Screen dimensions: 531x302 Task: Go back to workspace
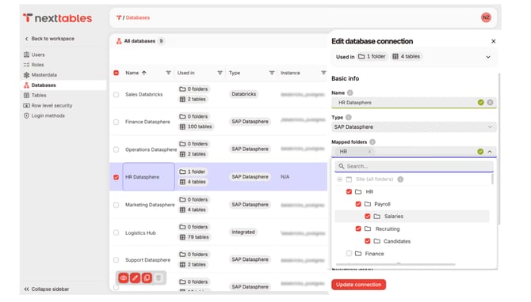click(x=49, y=39)
